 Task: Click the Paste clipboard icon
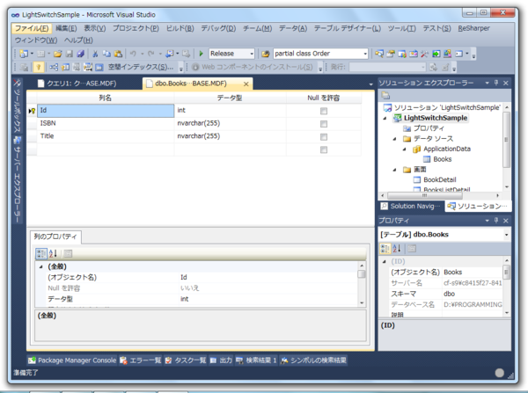tap(118, 54)
